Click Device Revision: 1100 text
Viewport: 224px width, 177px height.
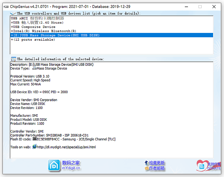click(x=26, y=108)
